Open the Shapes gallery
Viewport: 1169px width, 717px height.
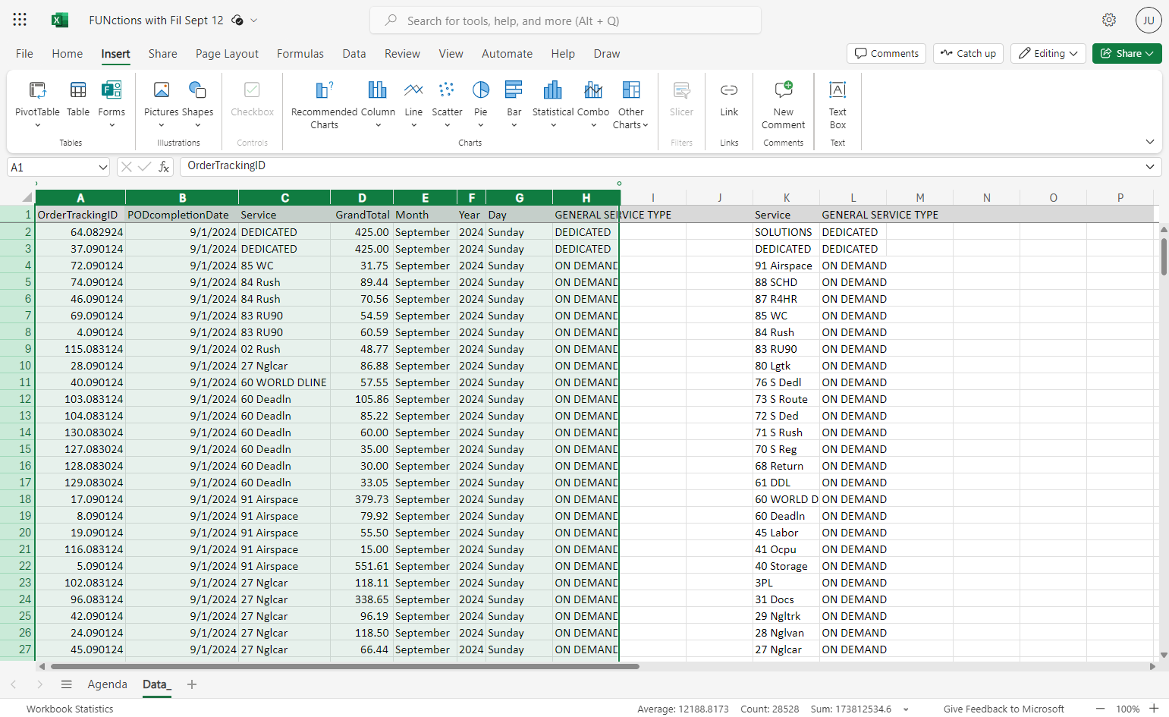[197, 104]
